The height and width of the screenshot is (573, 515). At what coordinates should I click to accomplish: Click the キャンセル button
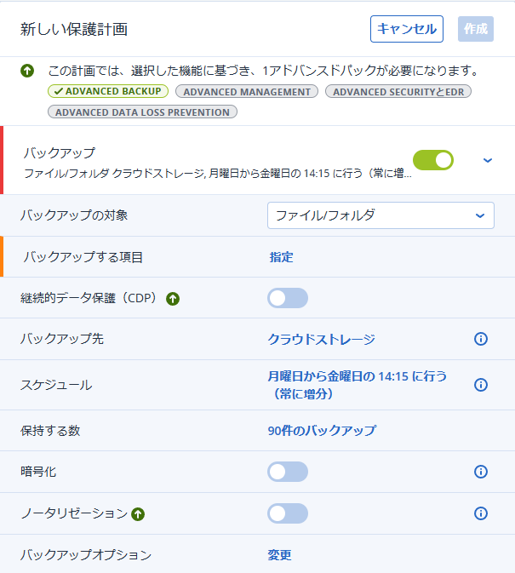407,29
